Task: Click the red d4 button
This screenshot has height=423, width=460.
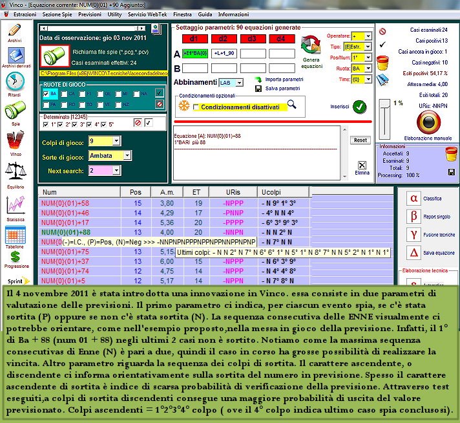Action: point(282,39)
